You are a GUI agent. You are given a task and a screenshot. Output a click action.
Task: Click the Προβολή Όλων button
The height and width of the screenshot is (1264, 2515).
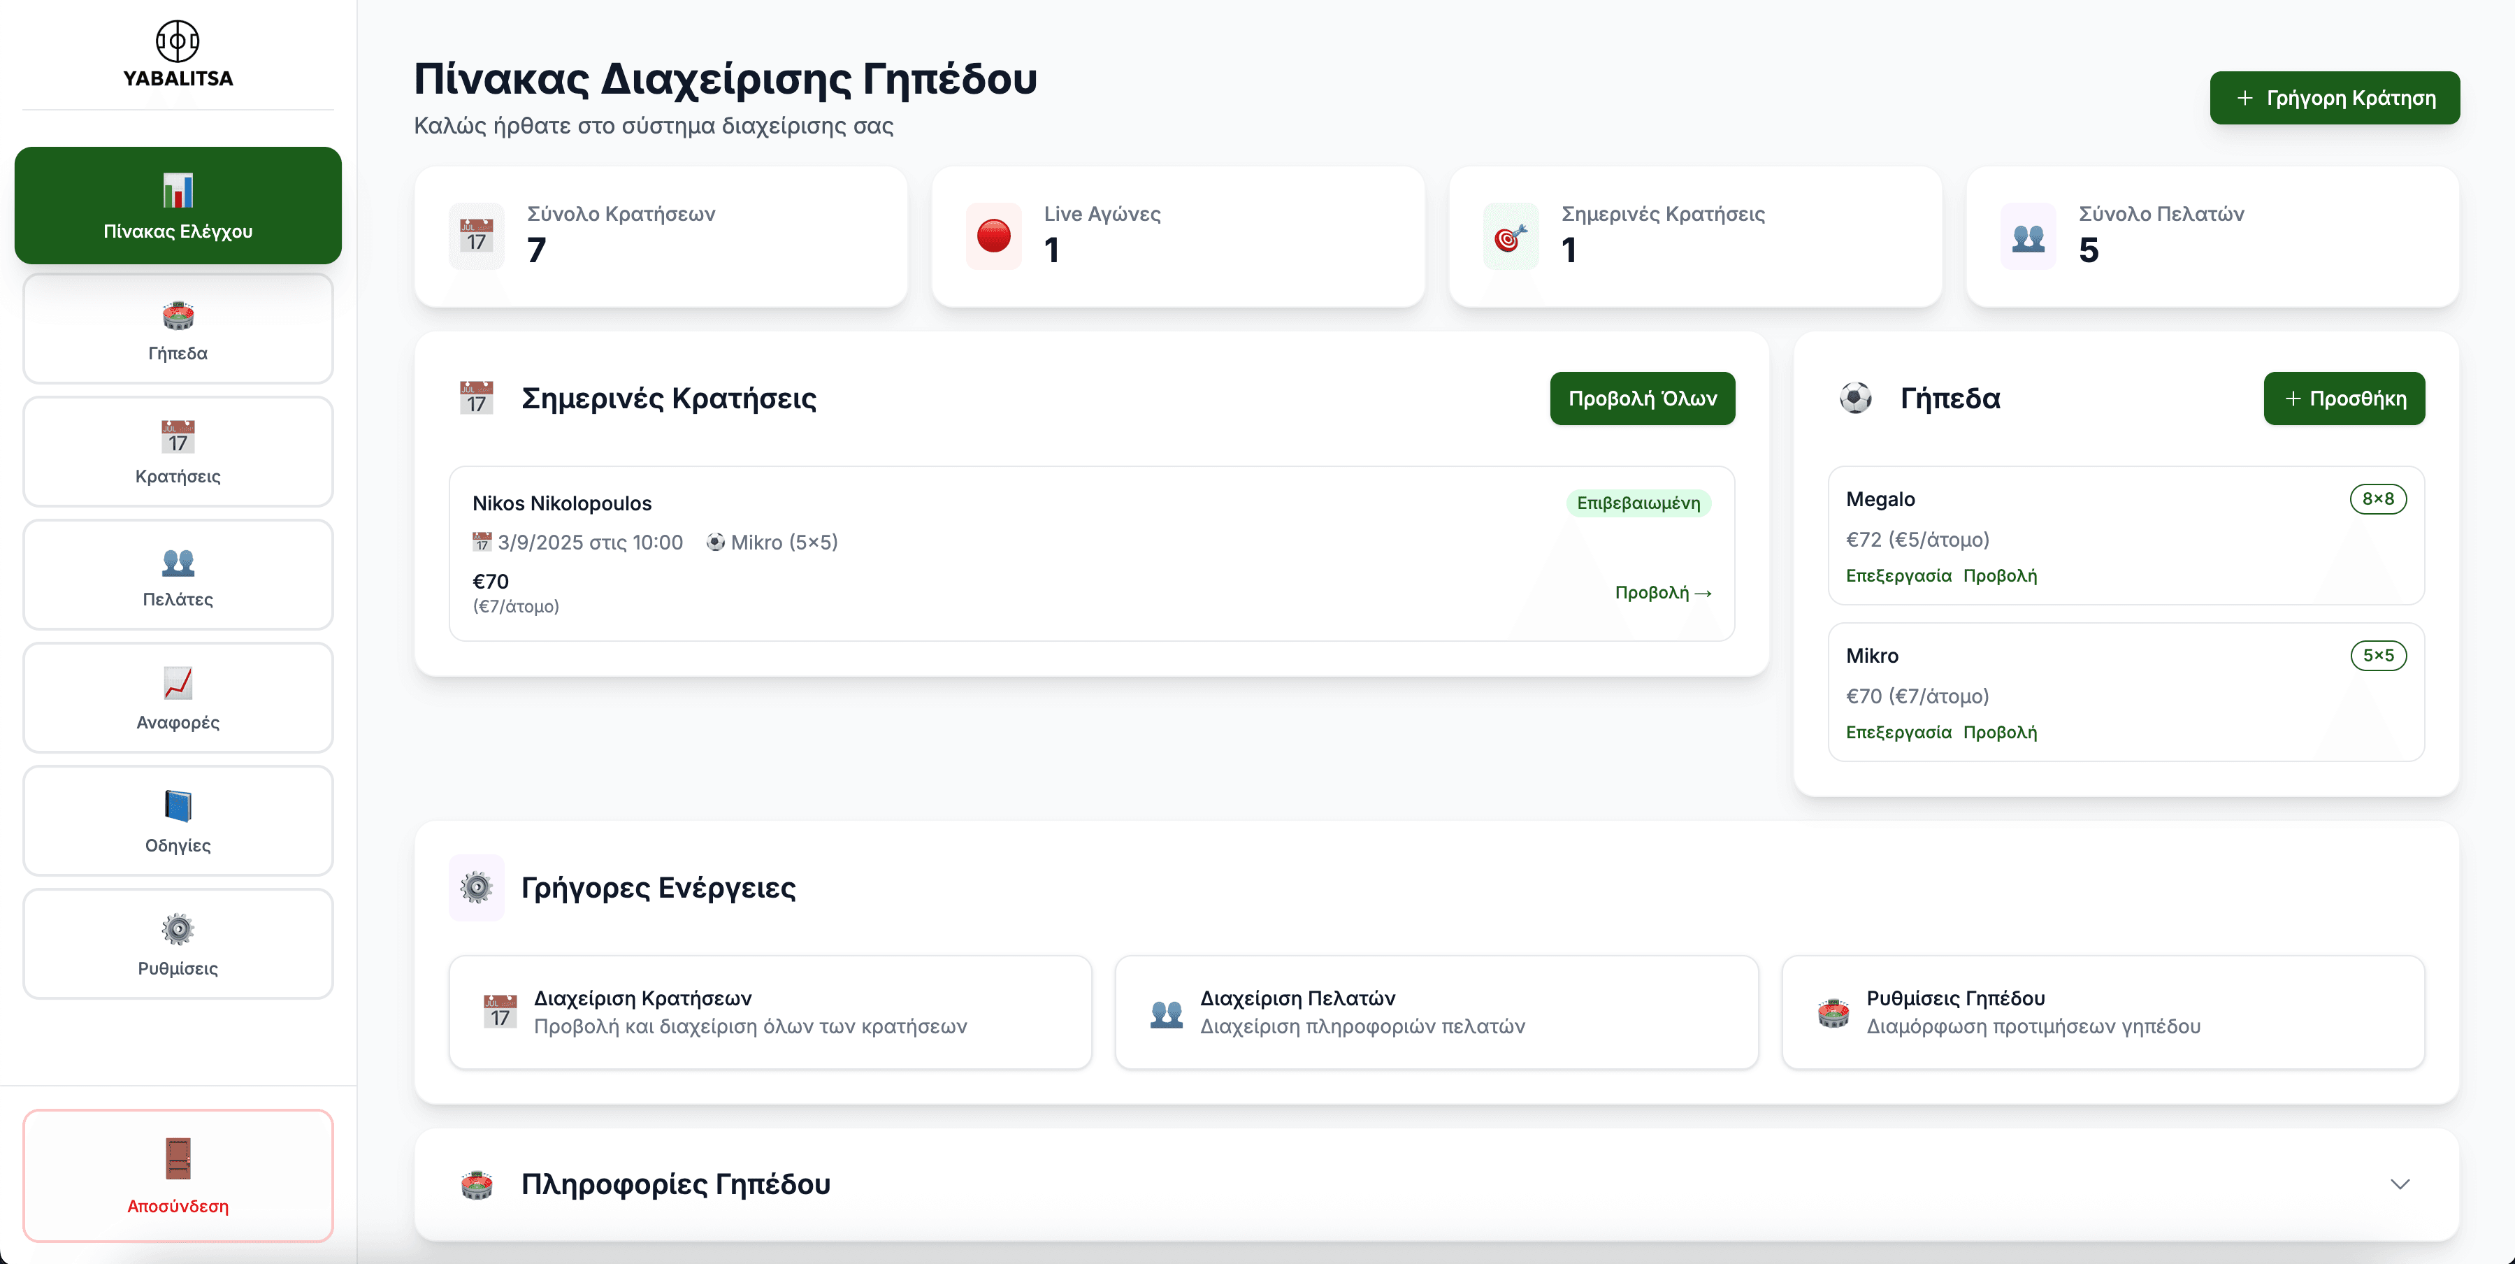coord(1642,398)
